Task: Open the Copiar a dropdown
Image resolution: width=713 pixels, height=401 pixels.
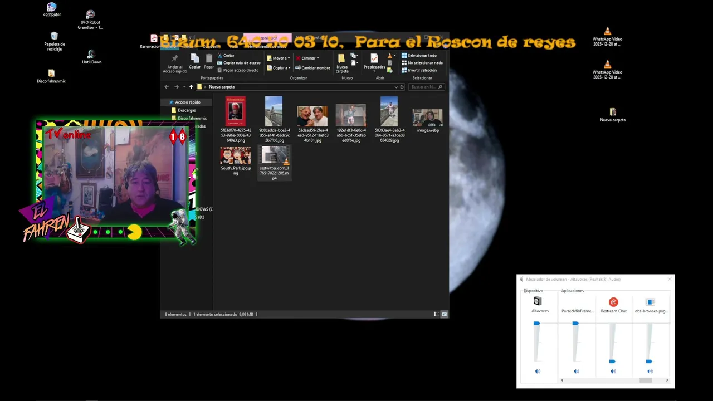Action: point(277,68)
